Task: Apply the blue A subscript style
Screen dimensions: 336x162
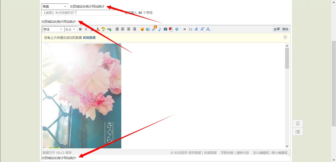Action: pos(208,29)
